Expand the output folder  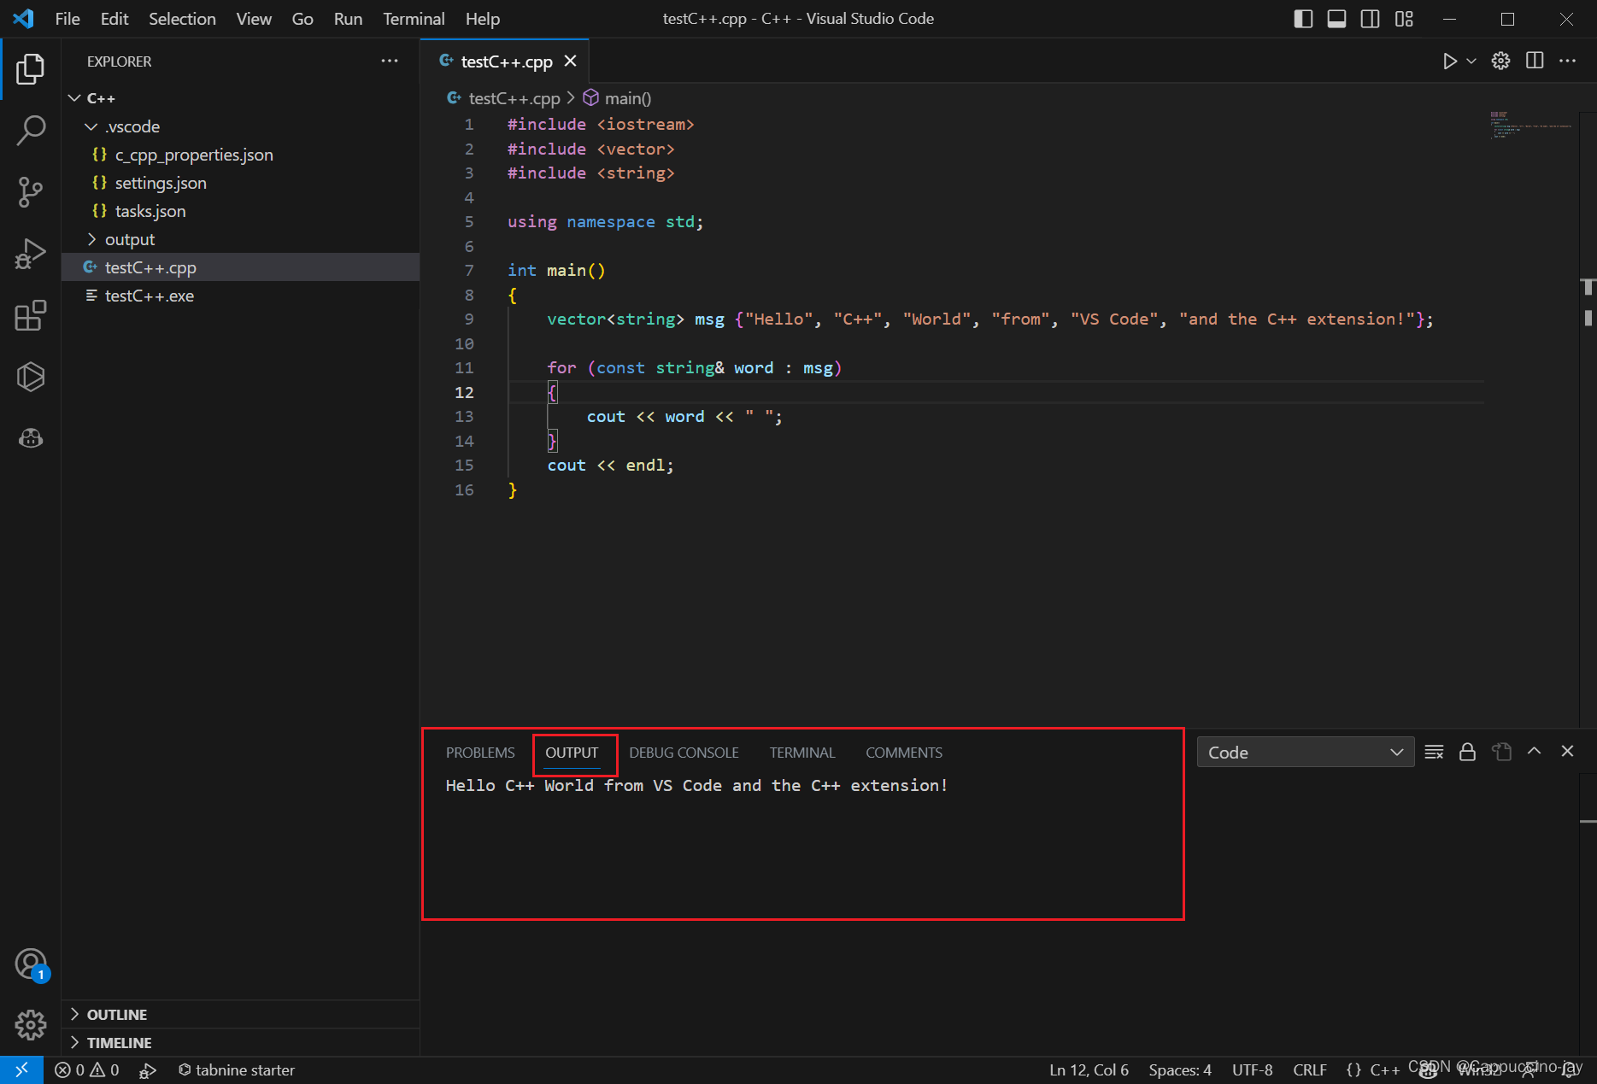tap(91, 239)
